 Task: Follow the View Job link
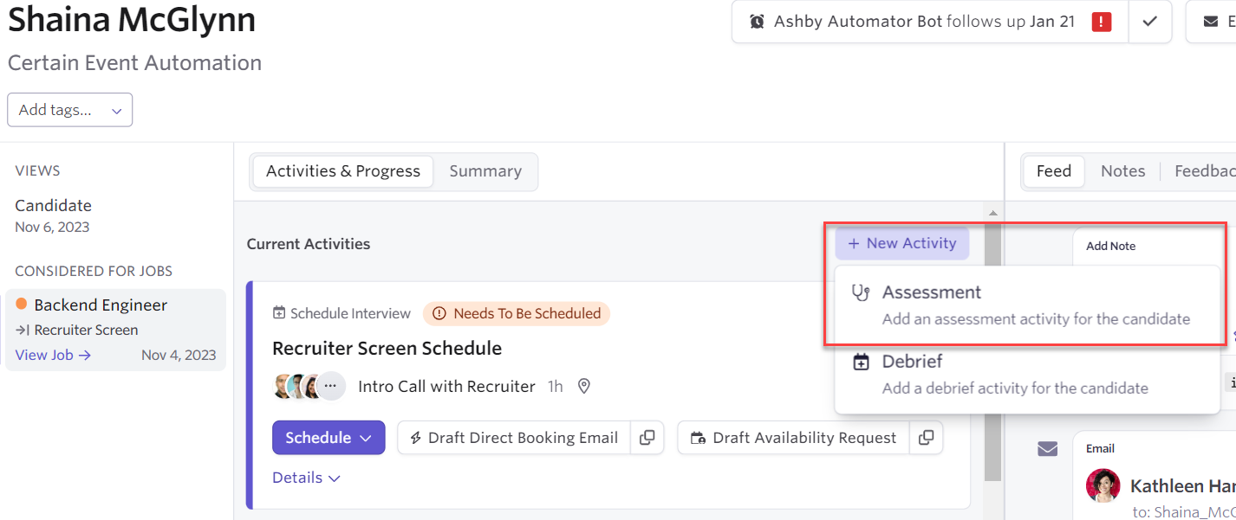point(53,355)
